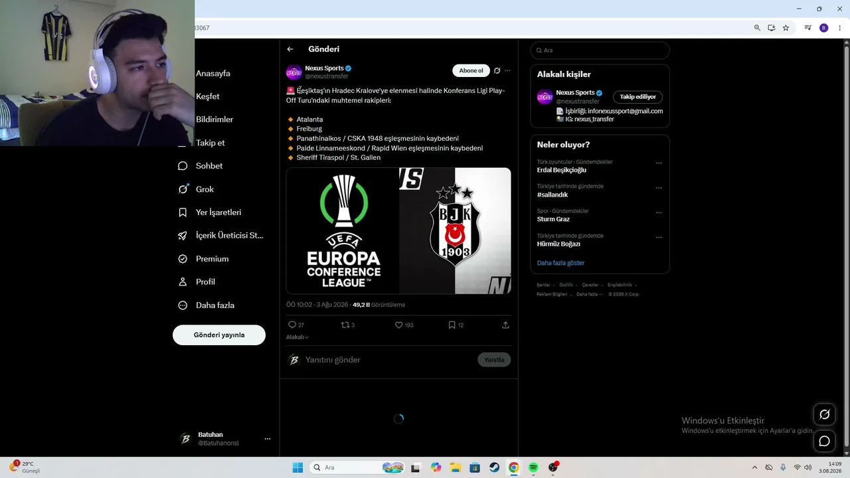Open the Windows Start menu

click(x=297, y=467)
